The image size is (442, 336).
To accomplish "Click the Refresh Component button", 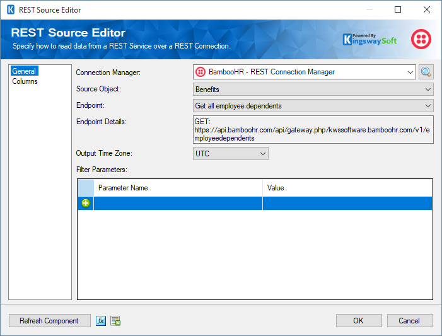I will tap(50, 321).
